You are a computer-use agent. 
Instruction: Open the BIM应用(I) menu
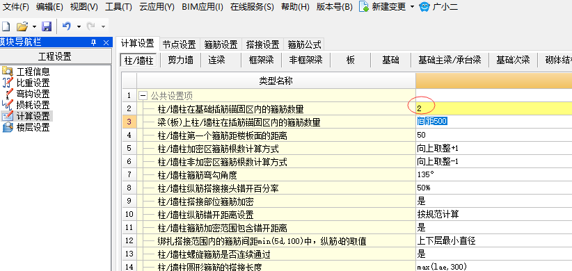(202, 6)
